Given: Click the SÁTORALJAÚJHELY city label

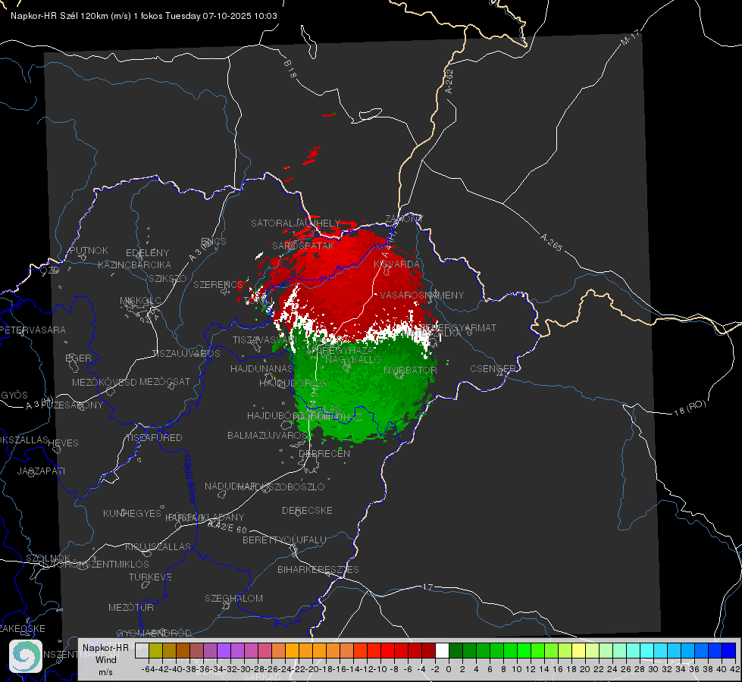Looking at the screenshot, I should (296, 223).
